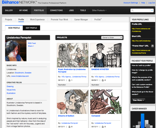
Task: Open the Dreams of Salikon thumbnail
Action: (73, 102)
